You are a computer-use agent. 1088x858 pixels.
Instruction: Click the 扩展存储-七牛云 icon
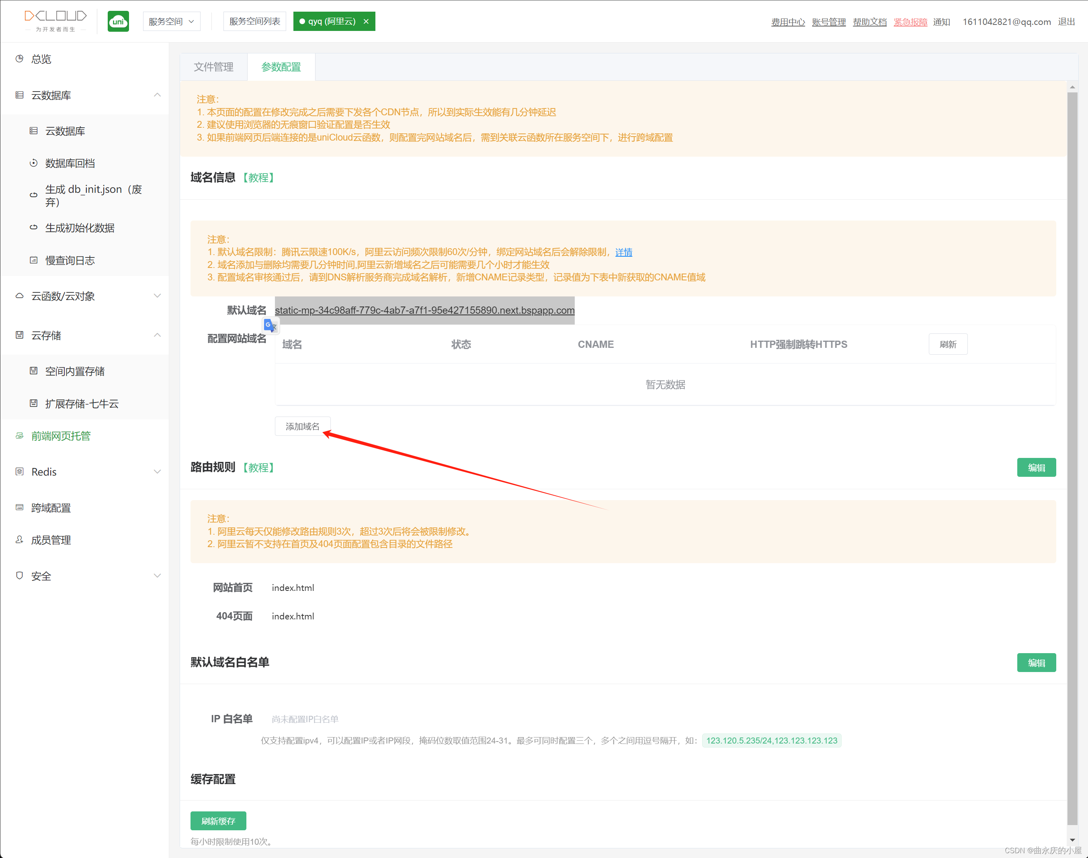point(34,403)
